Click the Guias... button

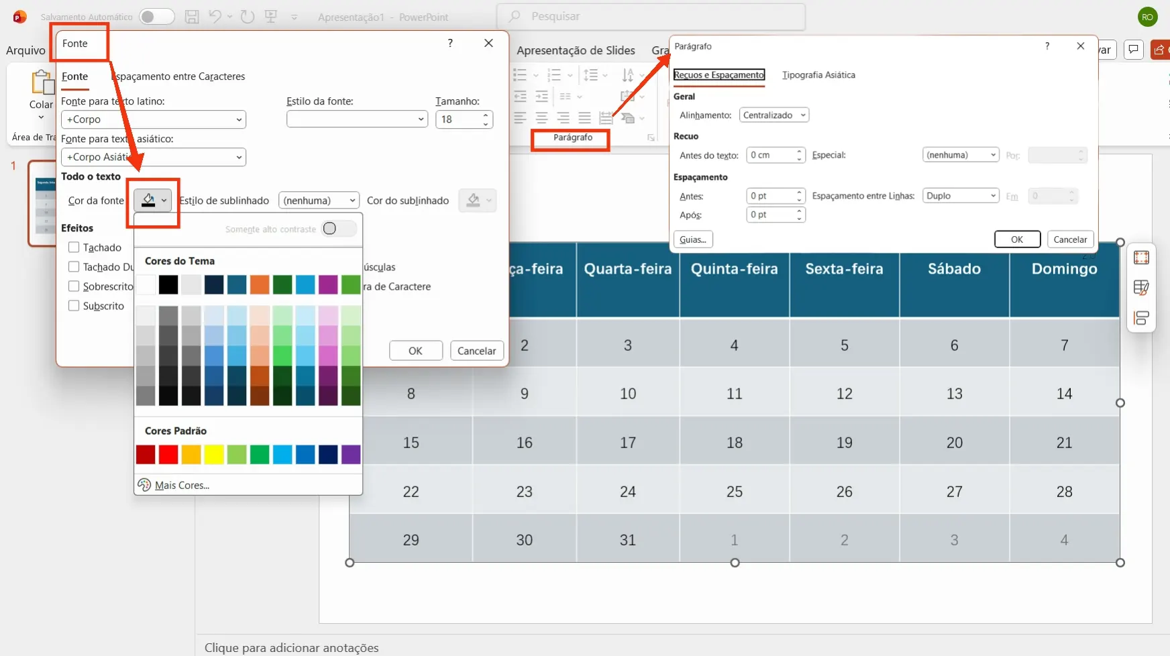click(693, 239)
